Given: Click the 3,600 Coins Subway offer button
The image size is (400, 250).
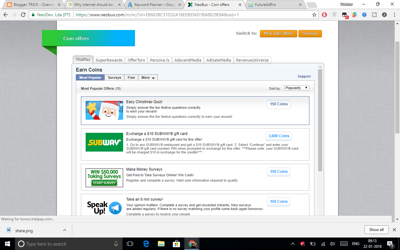Looking at the screenshot, I should coord(279,136).
